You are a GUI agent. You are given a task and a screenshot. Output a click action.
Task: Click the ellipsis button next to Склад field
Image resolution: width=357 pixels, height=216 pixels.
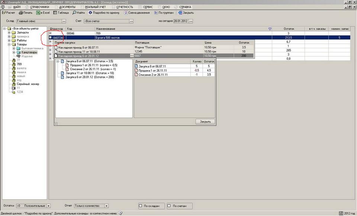pyautogui.click(x=64, y=21)
